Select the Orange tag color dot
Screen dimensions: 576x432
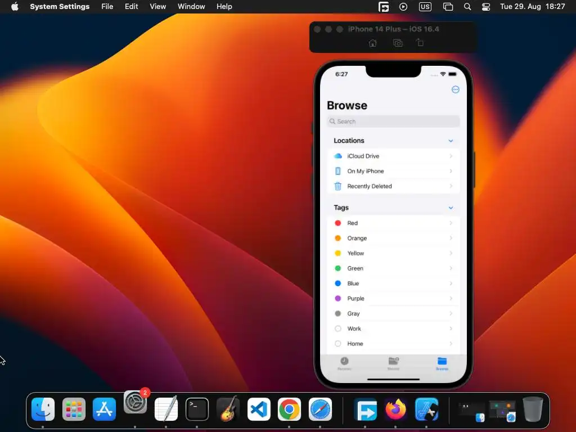[338, 238]
